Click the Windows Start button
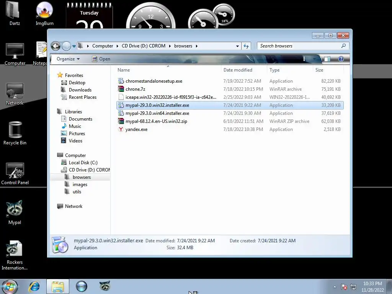392x294 pixels. click(9, 286)
